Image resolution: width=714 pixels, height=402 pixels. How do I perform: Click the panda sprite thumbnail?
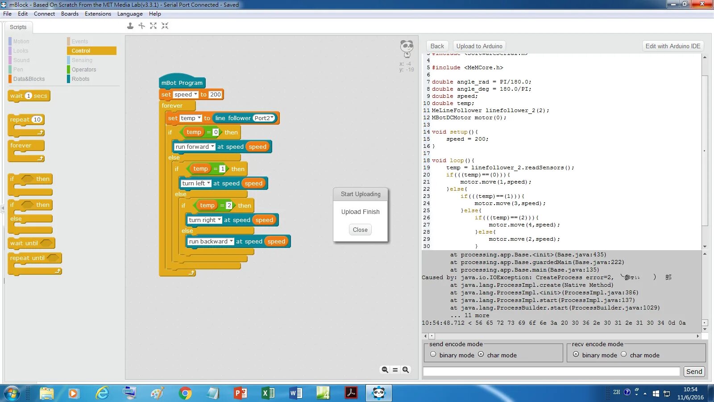click(407, 49)
